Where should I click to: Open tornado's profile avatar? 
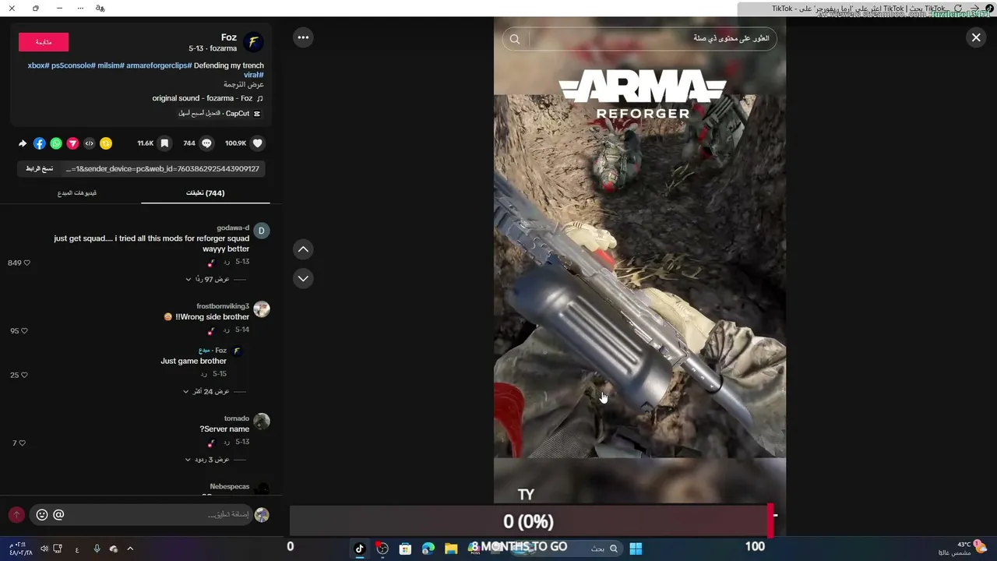(x=262, y=422)
